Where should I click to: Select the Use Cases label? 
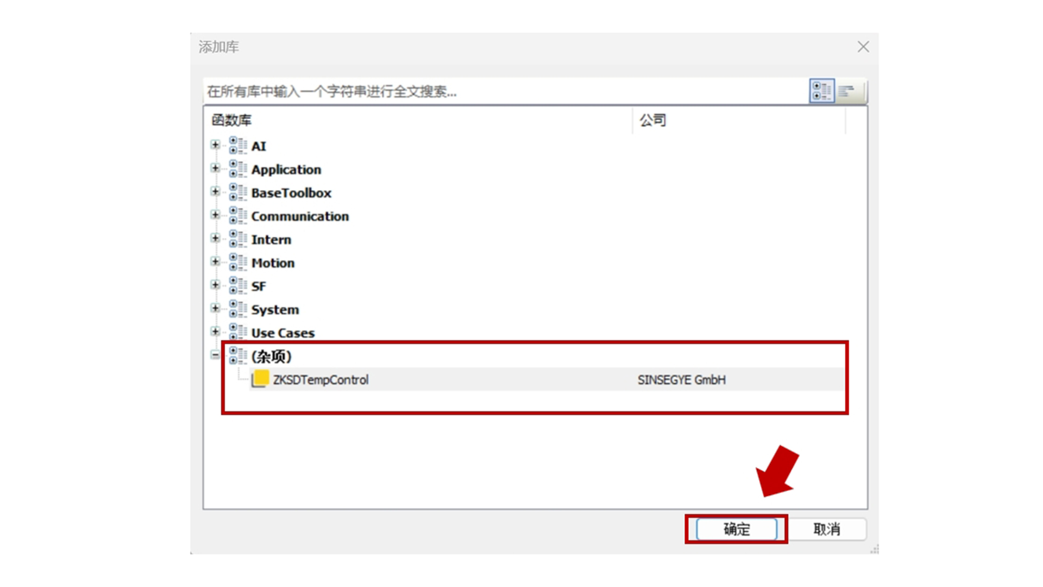(283, 333)
